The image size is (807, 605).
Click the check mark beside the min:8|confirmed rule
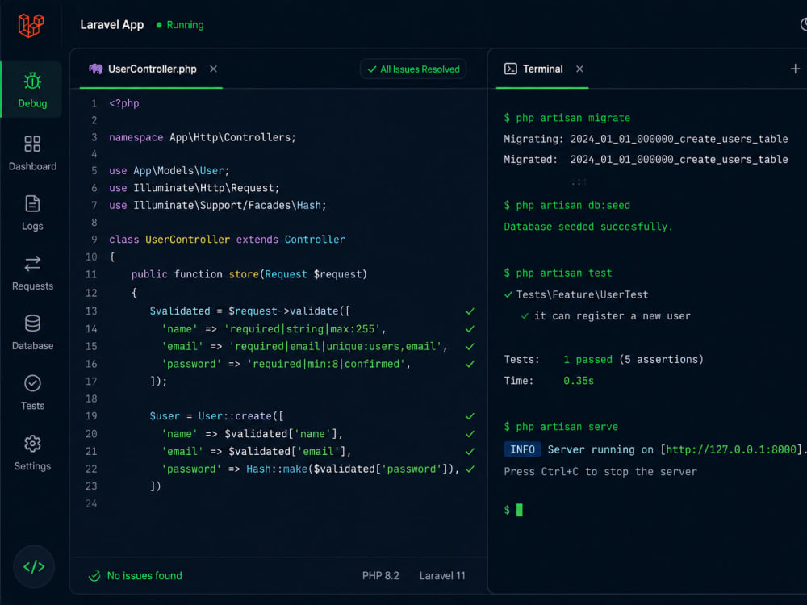[470, 364]
